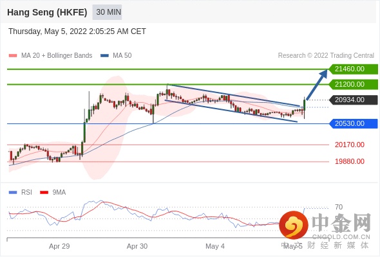Select the Hang Seng (HKFE) title
The image size is (380, 257).
click(x=47, y=12)
